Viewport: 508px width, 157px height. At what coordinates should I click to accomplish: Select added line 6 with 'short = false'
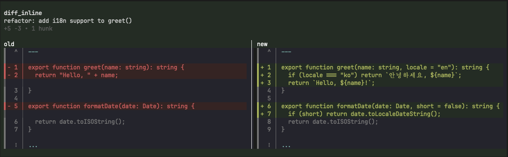click(x=381, y=106)
